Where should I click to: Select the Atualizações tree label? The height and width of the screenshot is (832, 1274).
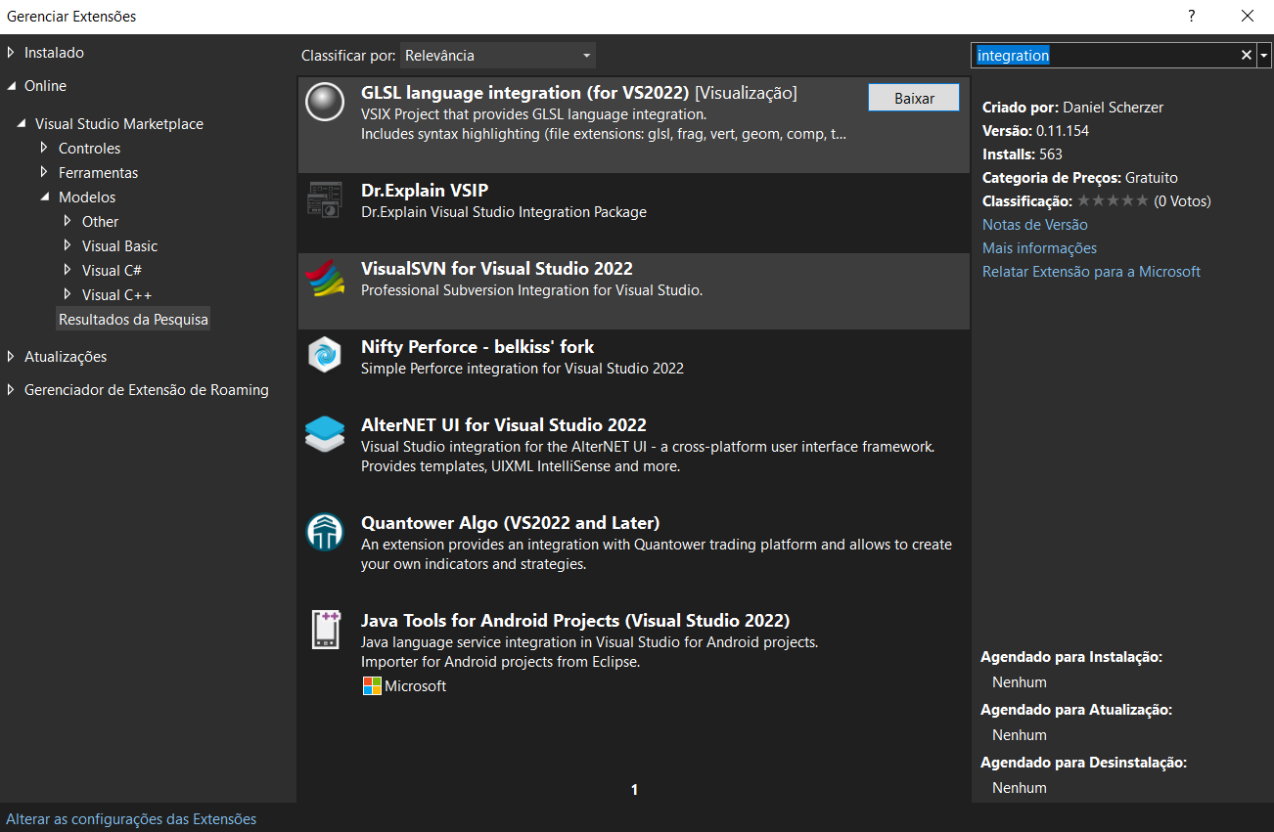pos(66,357)
